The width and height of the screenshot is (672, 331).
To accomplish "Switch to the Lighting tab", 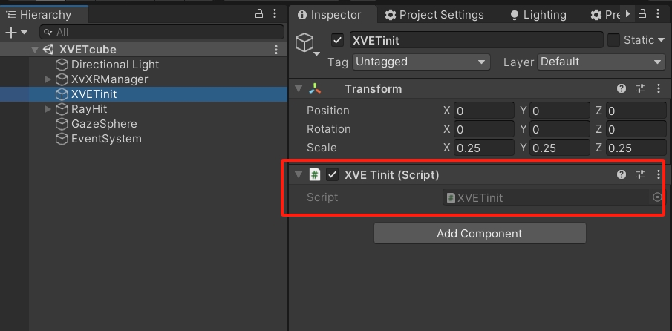I will 538,15.
